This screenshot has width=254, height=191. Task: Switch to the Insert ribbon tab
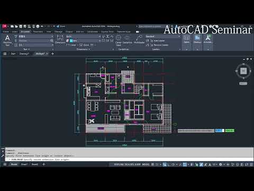[x=15, y=32]
